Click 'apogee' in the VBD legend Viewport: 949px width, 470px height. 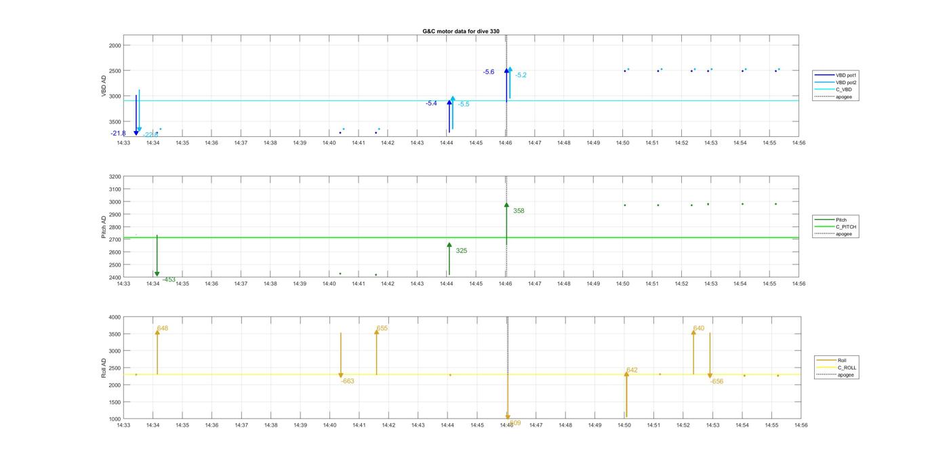click(834, 97)
